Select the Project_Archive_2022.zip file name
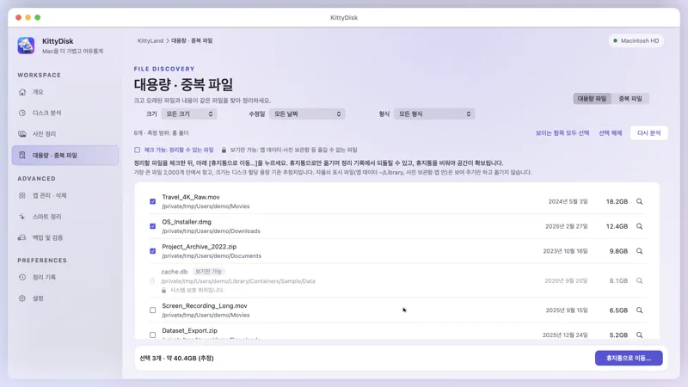 coord(200,247)
